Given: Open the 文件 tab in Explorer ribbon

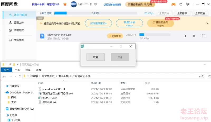Looking at the screenshot, I should [6, 70].
